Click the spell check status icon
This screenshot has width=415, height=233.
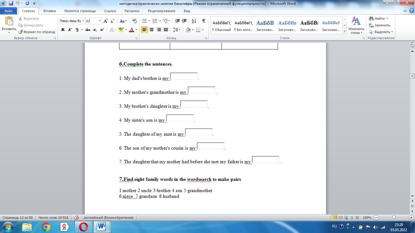(x=77, y=218)
